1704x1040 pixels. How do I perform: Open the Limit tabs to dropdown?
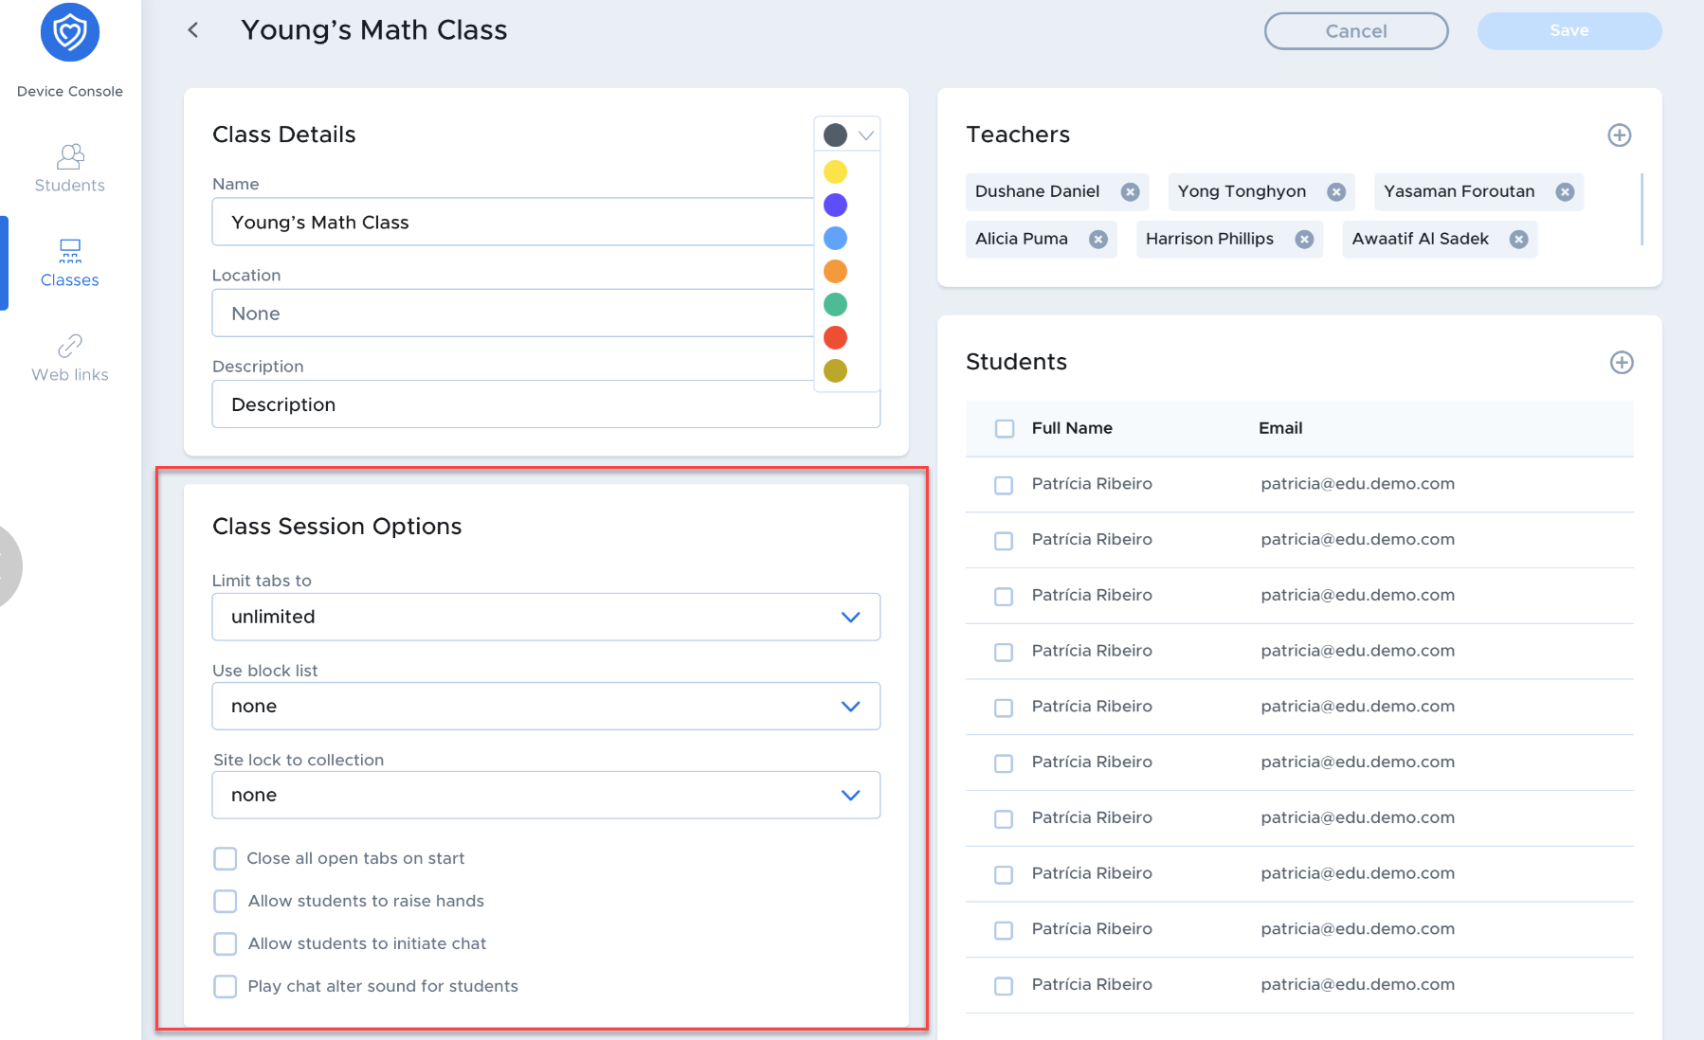click(x=546, y=617)
